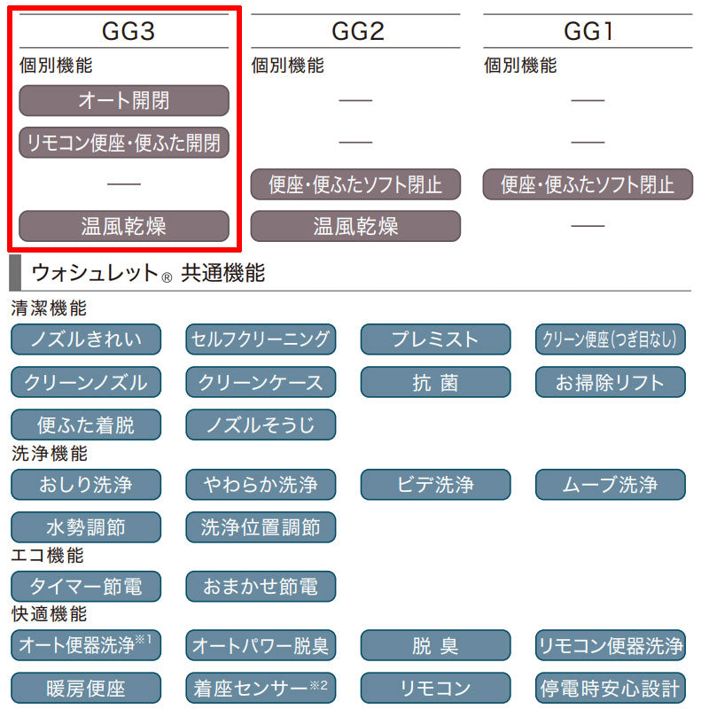Screen dimensions: 709x709
Task: Click the 清潔機能 category label
Action: pyautogui.click(x=49, y=308)
